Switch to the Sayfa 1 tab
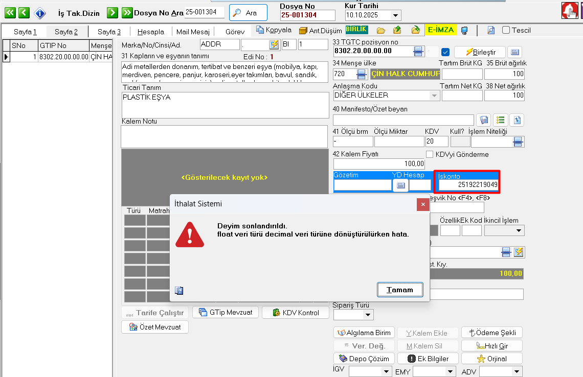This screenshot has width=583, height=377. (25, 32)
